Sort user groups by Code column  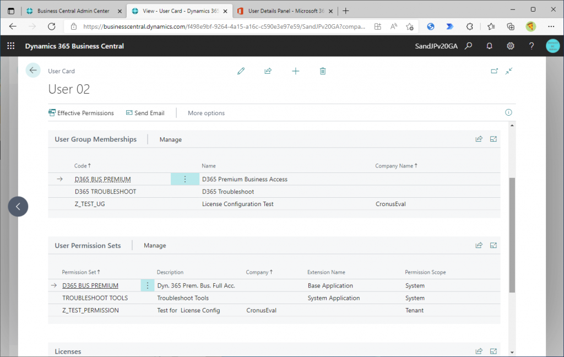click(83, 165)
